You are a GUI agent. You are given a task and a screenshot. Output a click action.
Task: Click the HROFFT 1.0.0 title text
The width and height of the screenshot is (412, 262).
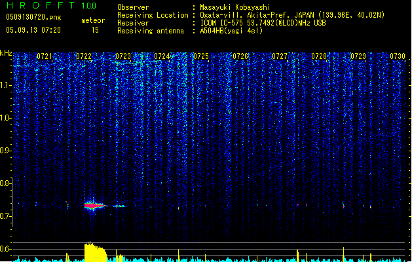pyautogui.click(x=52, y=5)
